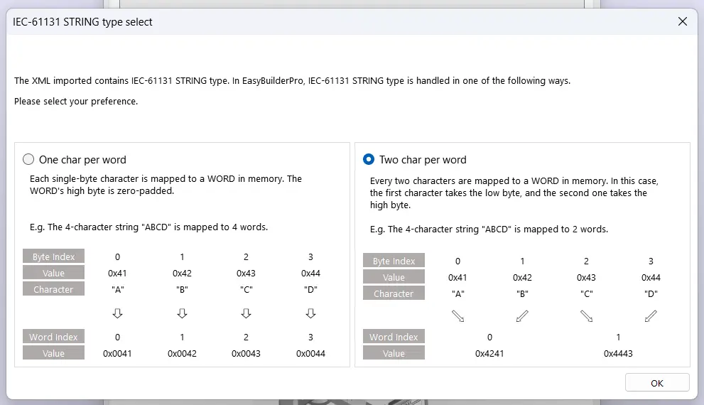
Task: Select the Two char per word option
Action: 368,159
